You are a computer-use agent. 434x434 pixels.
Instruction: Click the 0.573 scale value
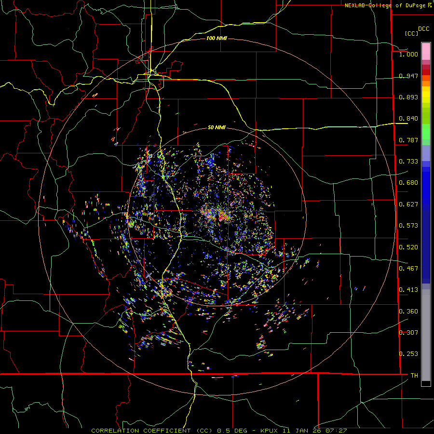(408, 226)
